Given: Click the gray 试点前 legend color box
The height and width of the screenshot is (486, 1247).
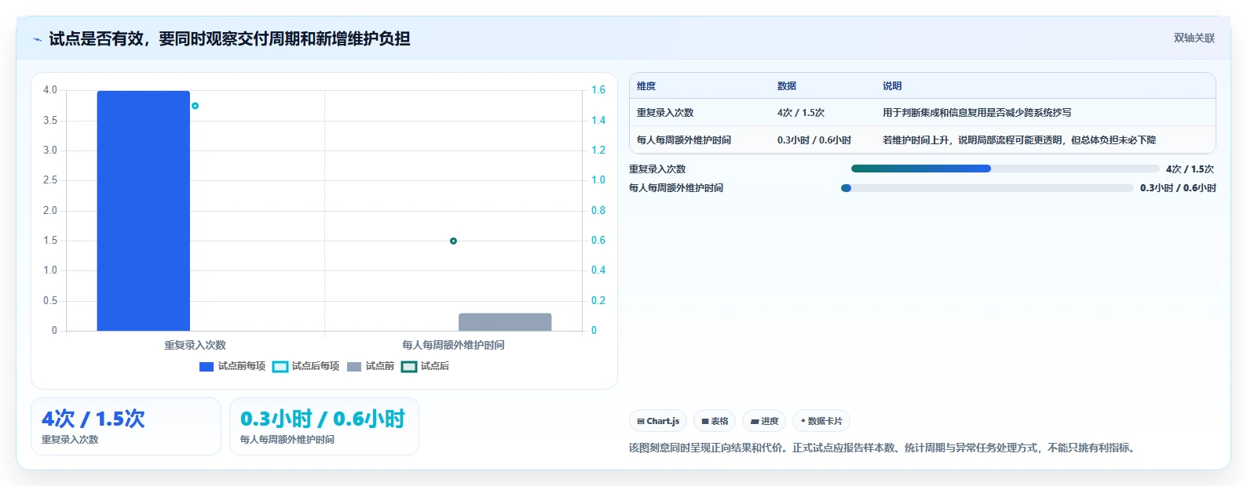Looking at the screenshot, I should (x=354, y=367).
